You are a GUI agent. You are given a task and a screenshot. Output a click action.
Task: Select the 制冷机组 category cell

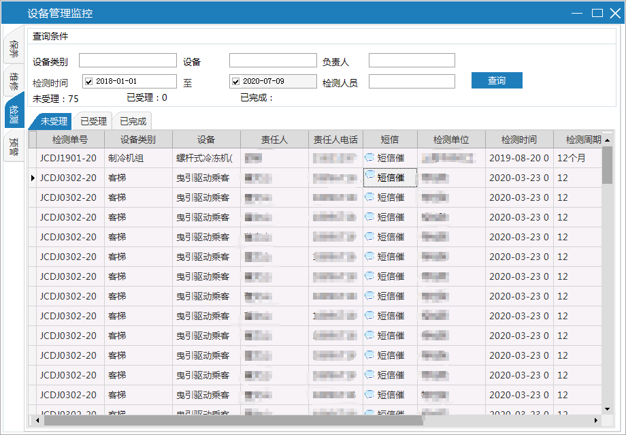138,158
